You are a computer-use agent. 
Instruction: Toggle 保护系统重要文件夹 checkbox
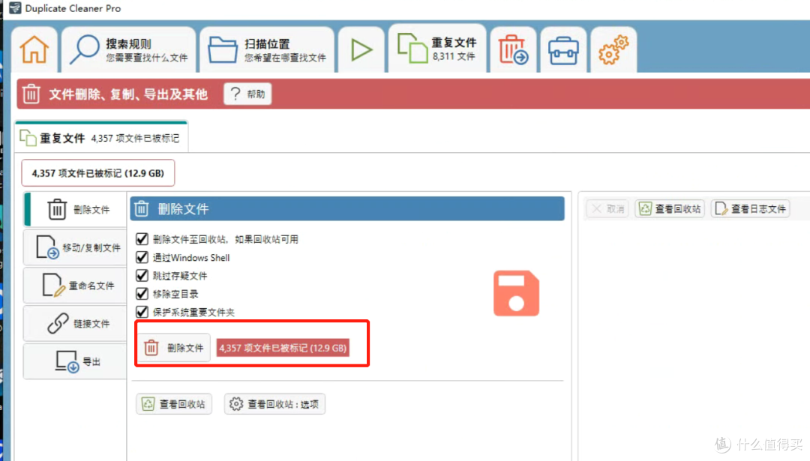142,312
